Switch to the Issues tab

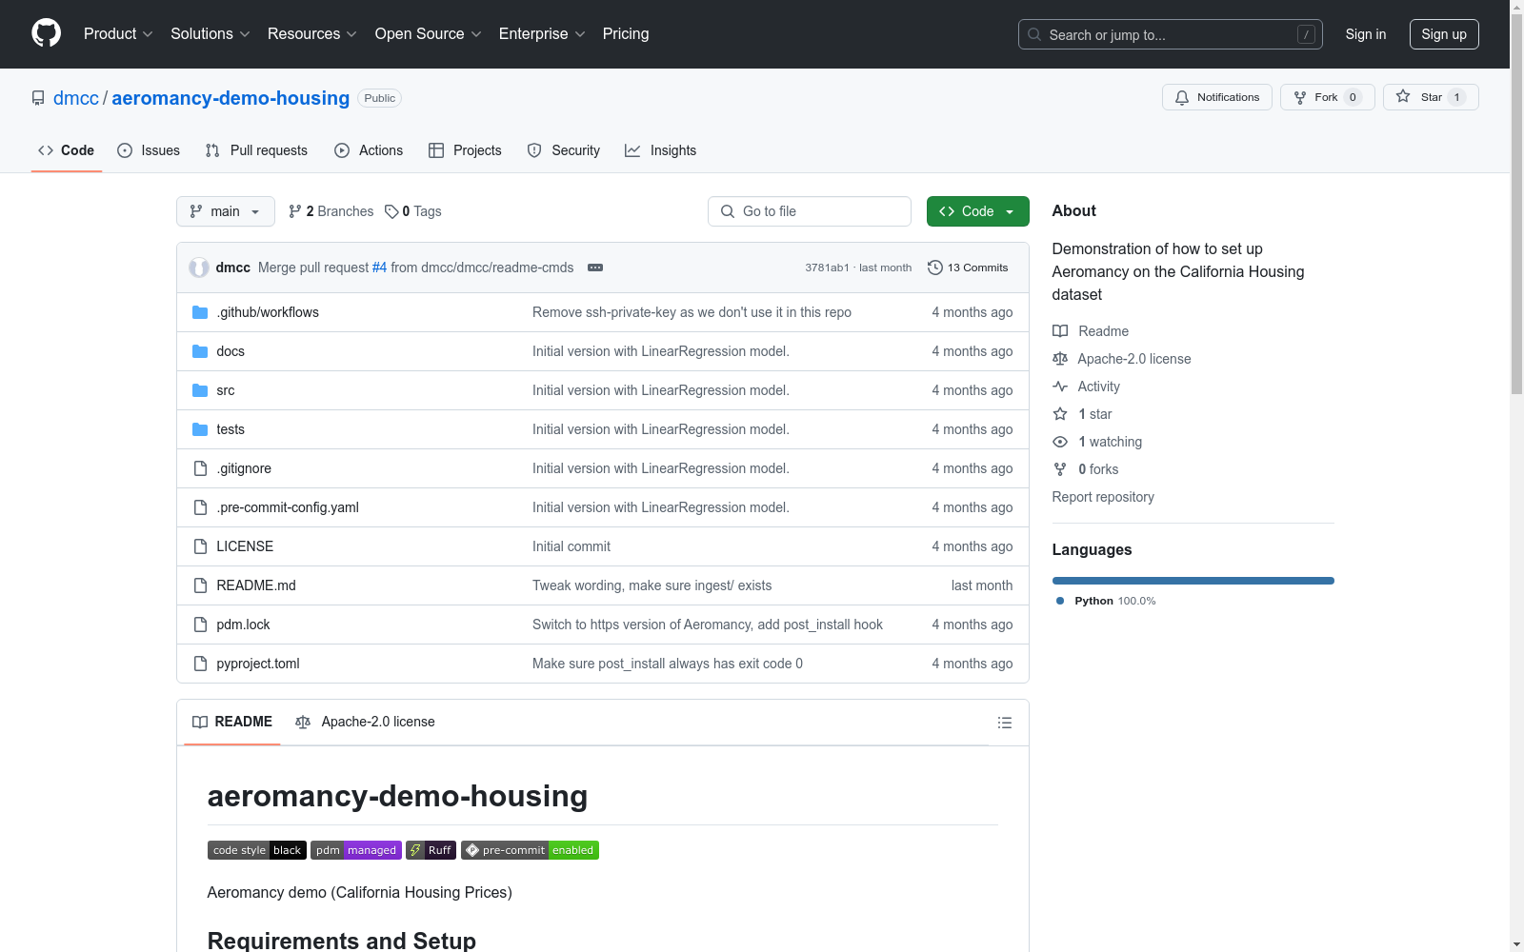[149, 150]
